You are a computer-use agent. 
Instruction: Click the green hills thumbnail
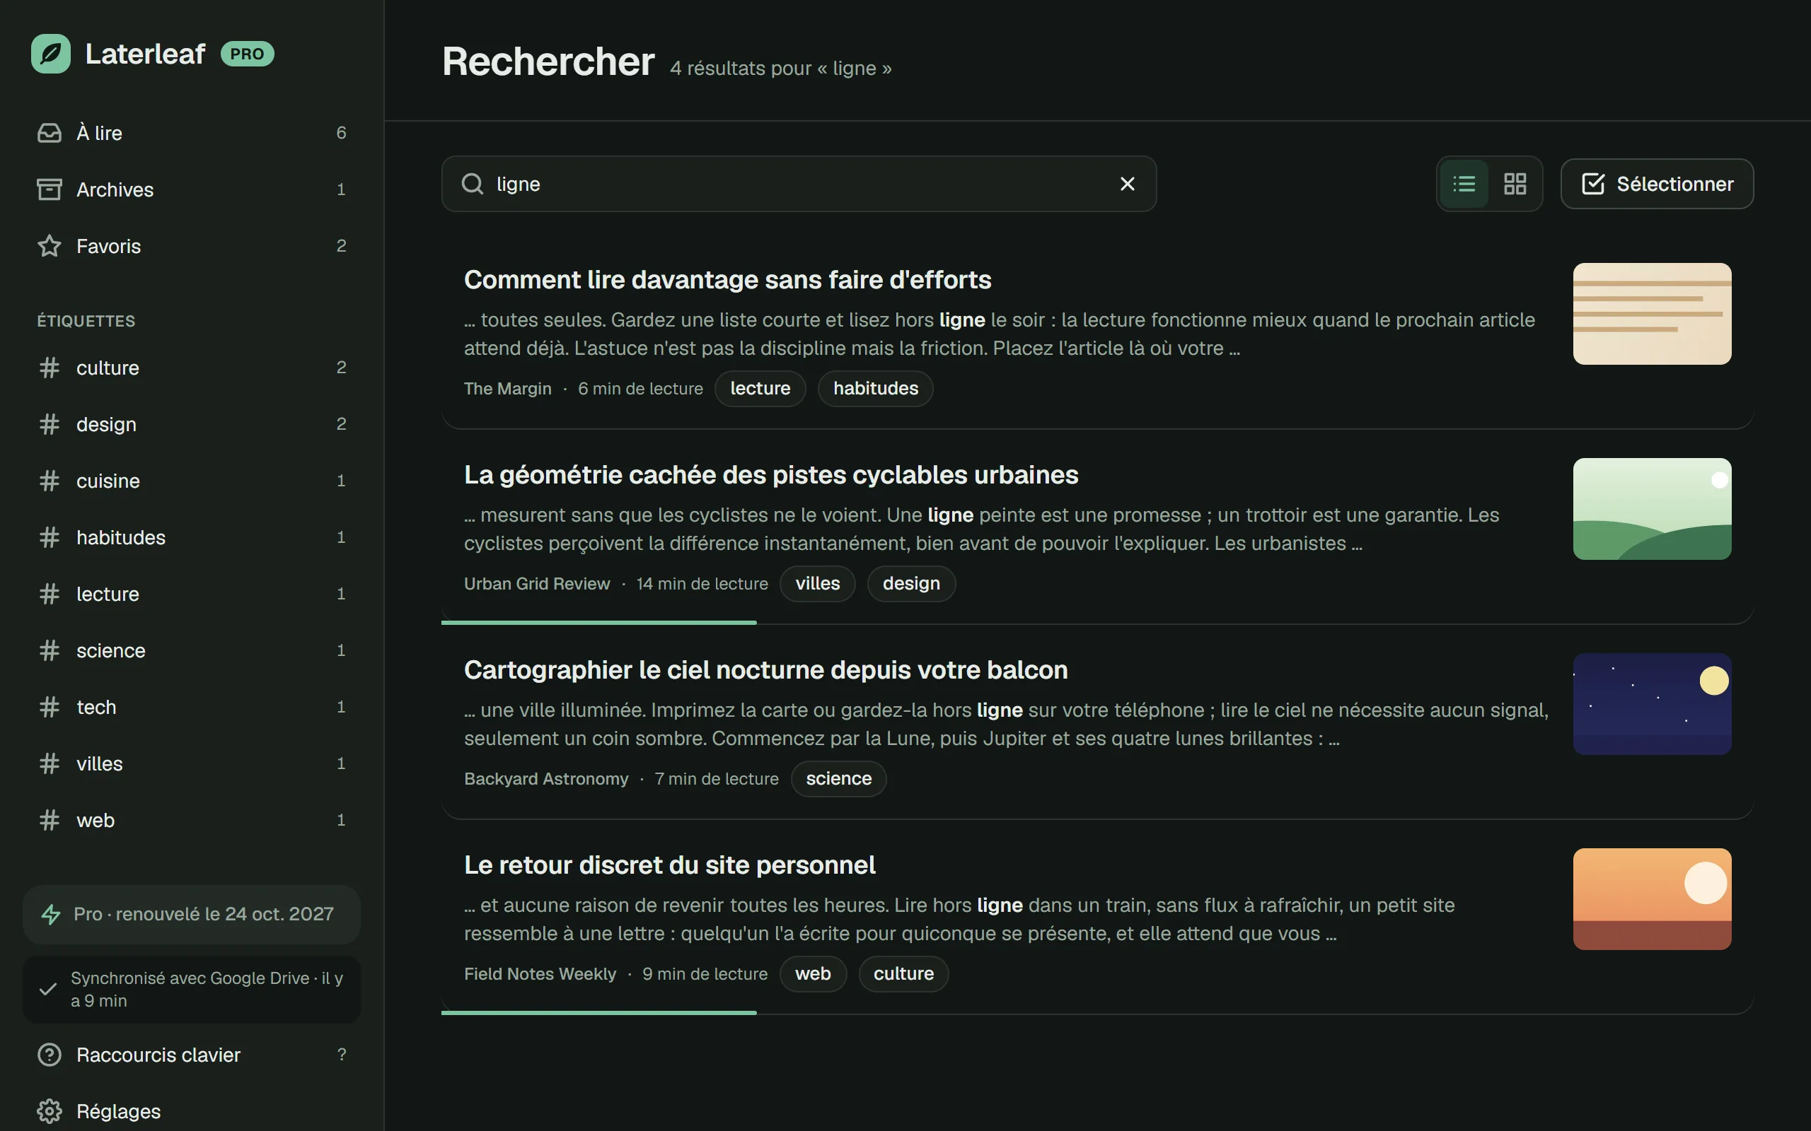(1652, 510)
